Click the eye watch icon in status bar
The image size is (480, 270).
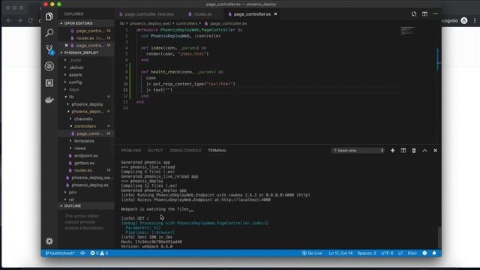pos(82,253)
